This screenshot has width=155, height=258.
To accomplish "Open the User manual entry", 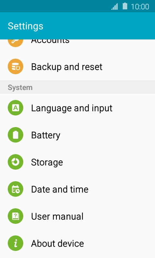I will [x=77, y=216].
